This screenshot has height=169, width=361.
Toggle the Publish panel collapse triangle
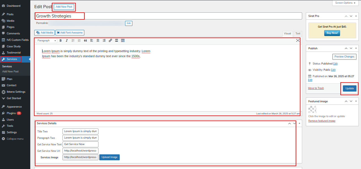(x=356, y=48)
